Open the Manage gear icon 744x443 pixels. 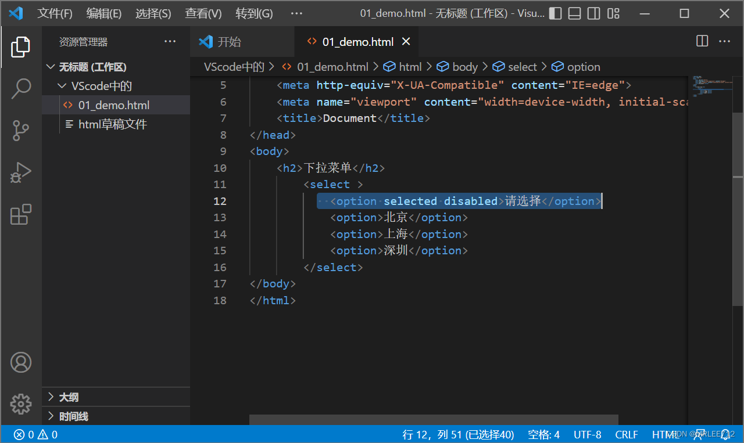21,404
